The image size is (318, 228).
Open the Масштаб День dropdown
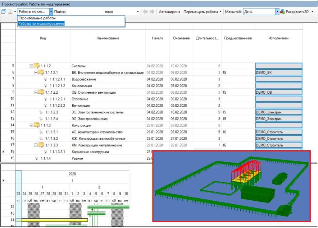(277, 12)
